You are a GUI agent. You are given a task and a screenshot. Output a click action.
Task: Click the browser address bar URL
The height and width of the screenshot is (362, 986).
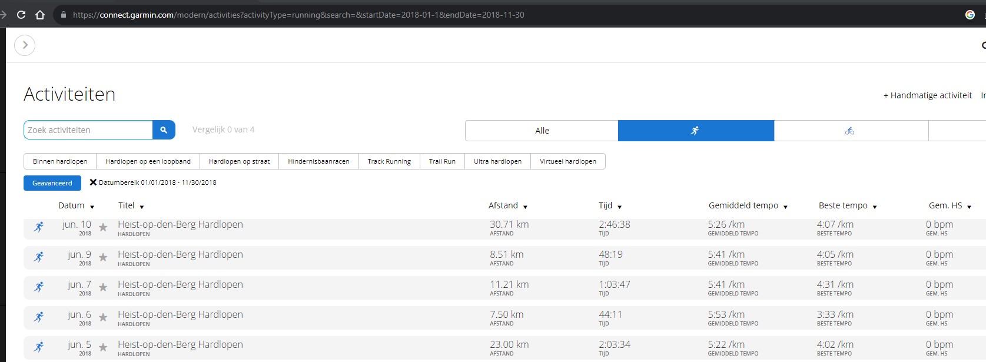pos(298,15)
